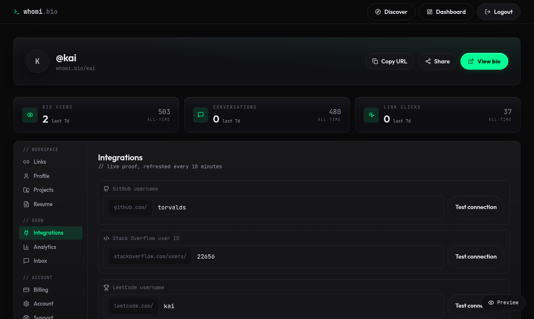
Task: Click the leetcode.com/ prefix label
Action: click(134, 306)
